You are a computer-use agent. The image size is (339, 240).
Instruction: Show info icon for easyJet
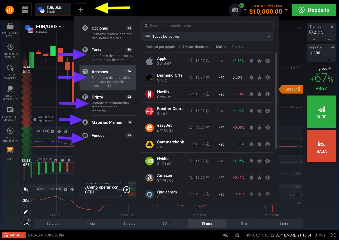[268, 128]
